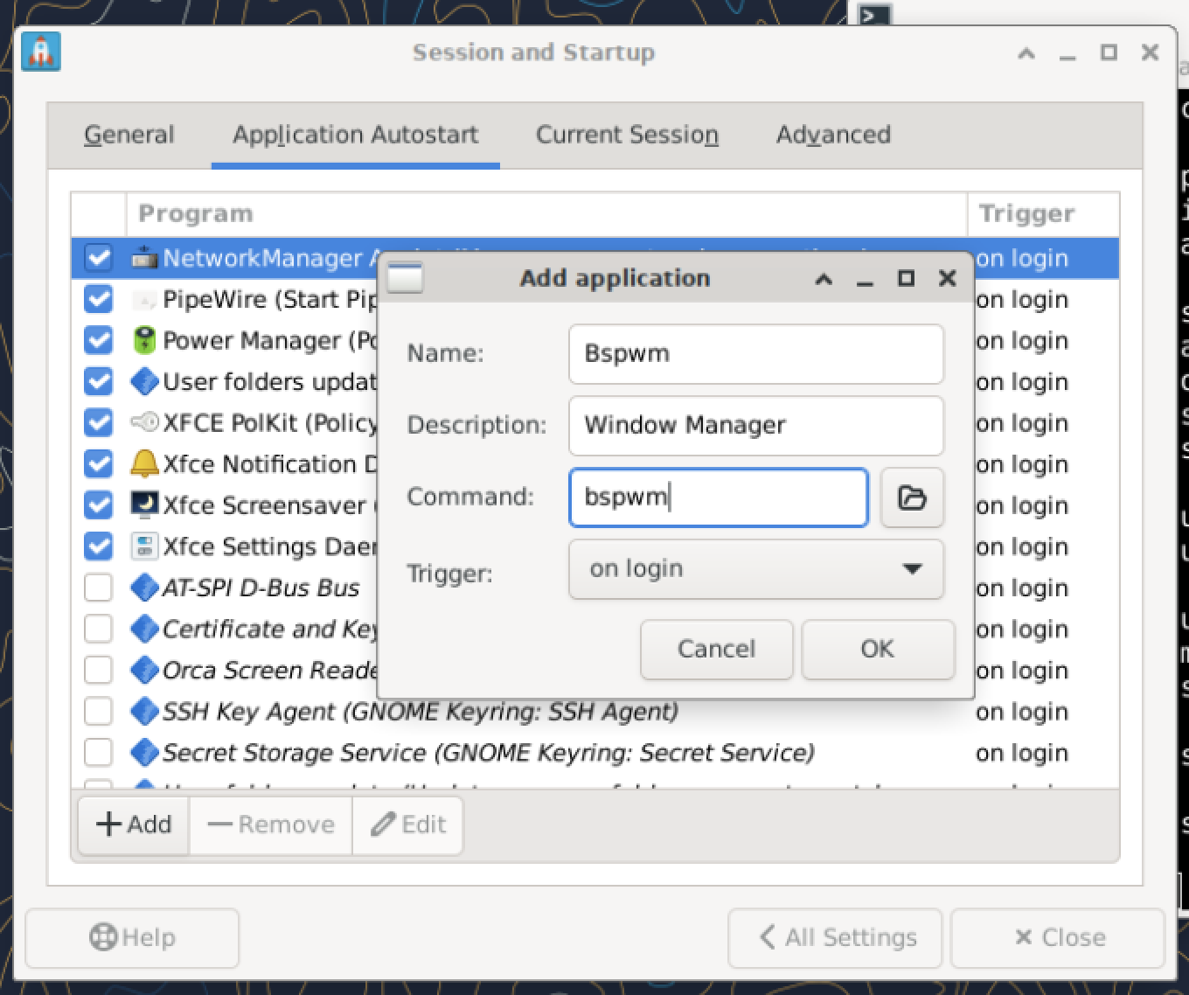Click the NetworkManager applet icon
This screenshot has width=1189, height=995.
click(143, 258)
